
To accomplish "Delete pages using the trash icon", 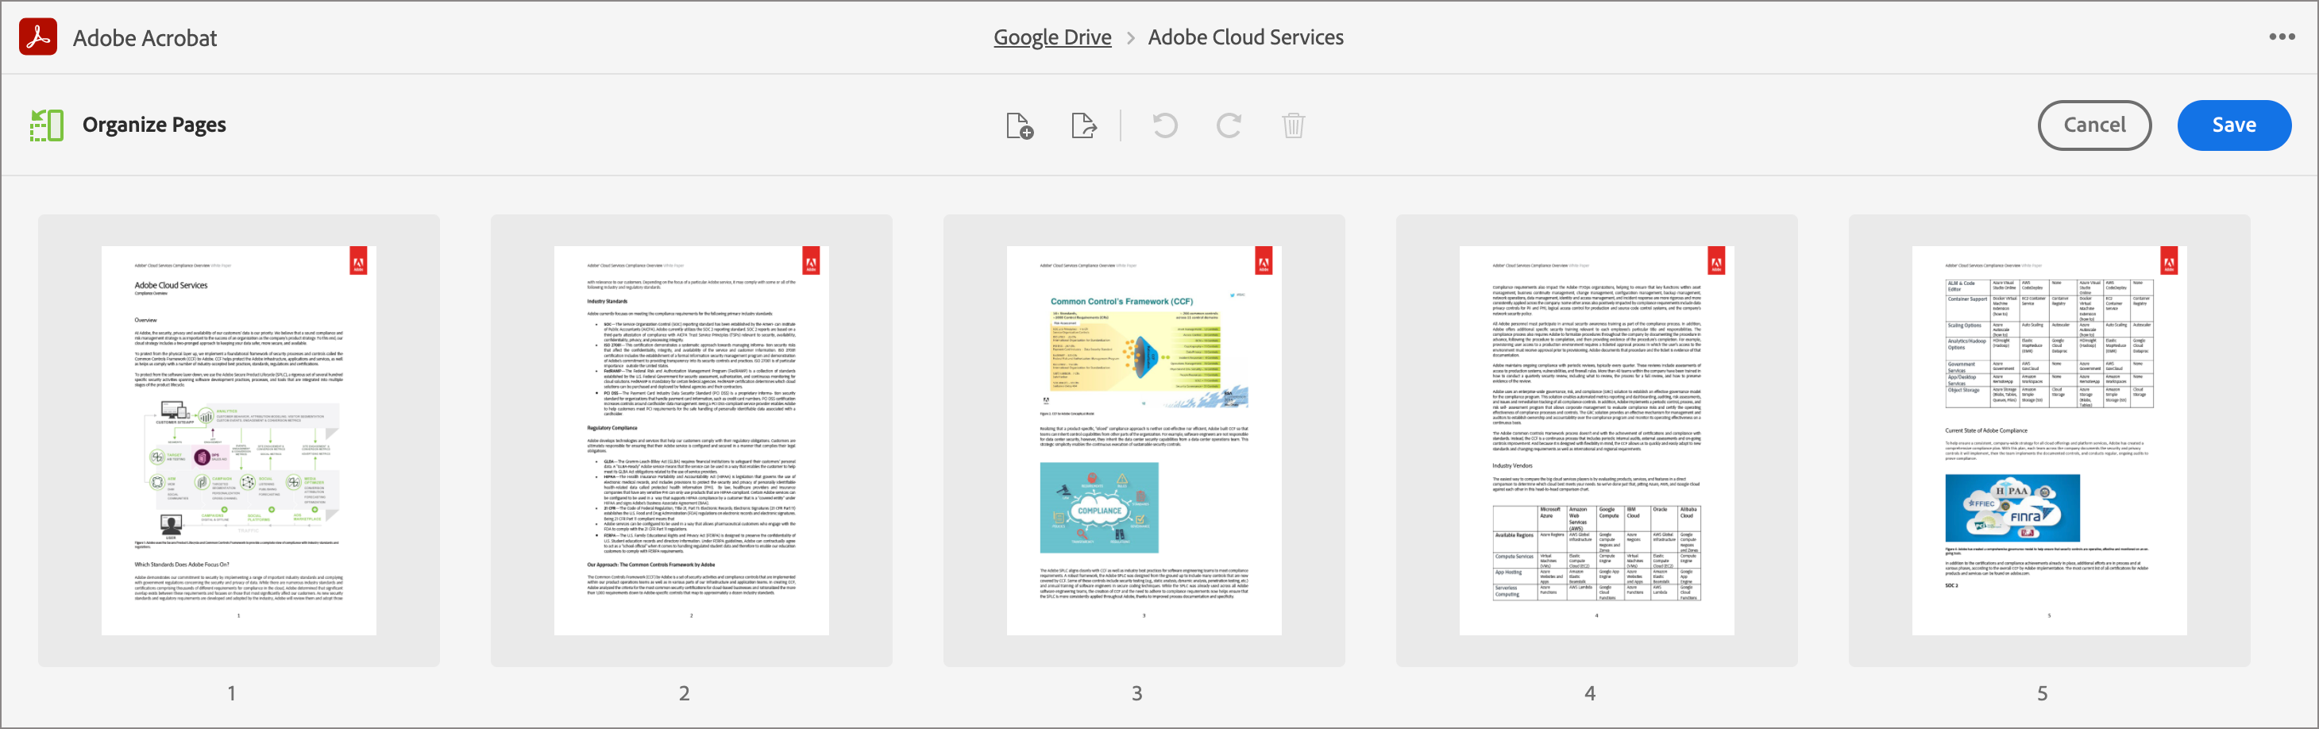I will [1294, 126].
